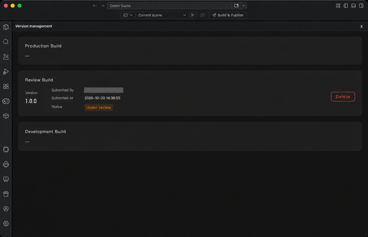Click the Status label
Image resolution: width=368 pixels, height=237 pixels.
point(57,107)
